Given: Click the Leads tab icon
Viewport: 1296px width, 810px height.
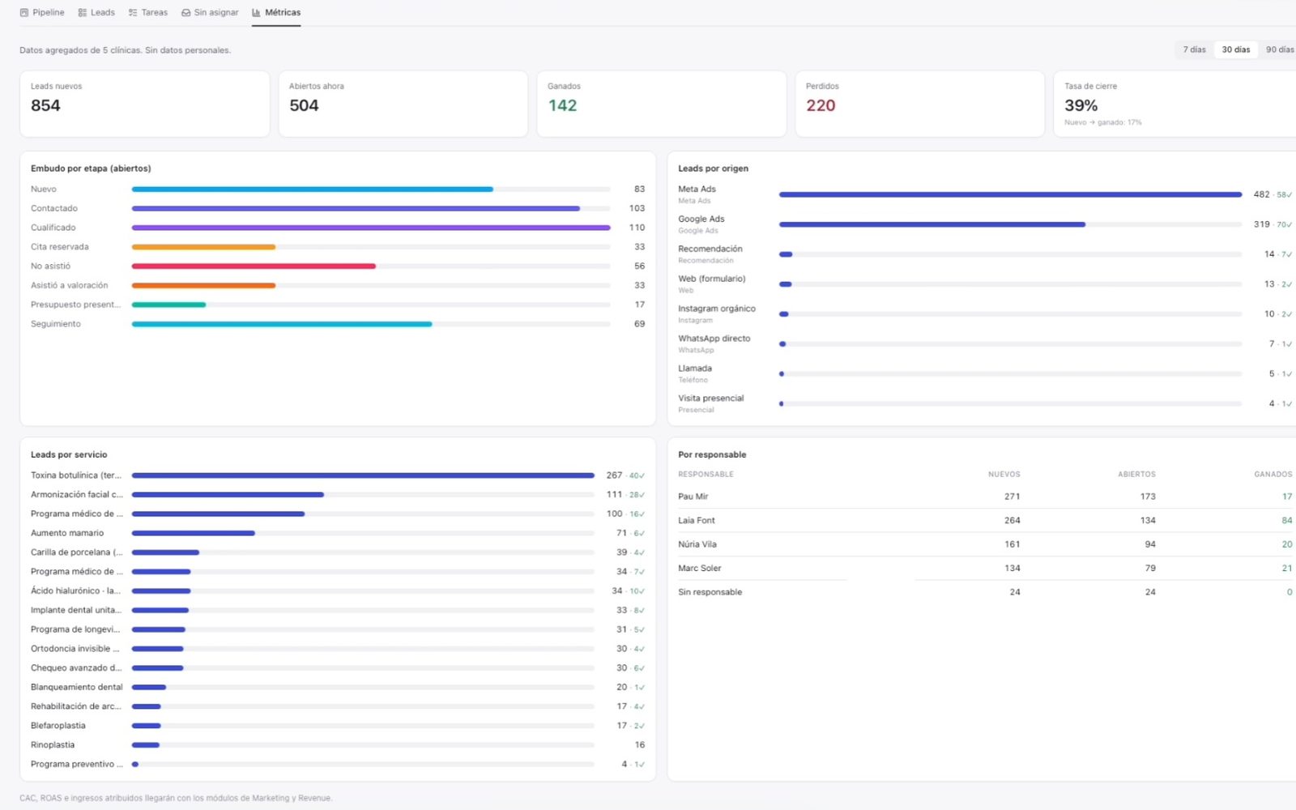Looking at the screenshot, I should [82, 13].
